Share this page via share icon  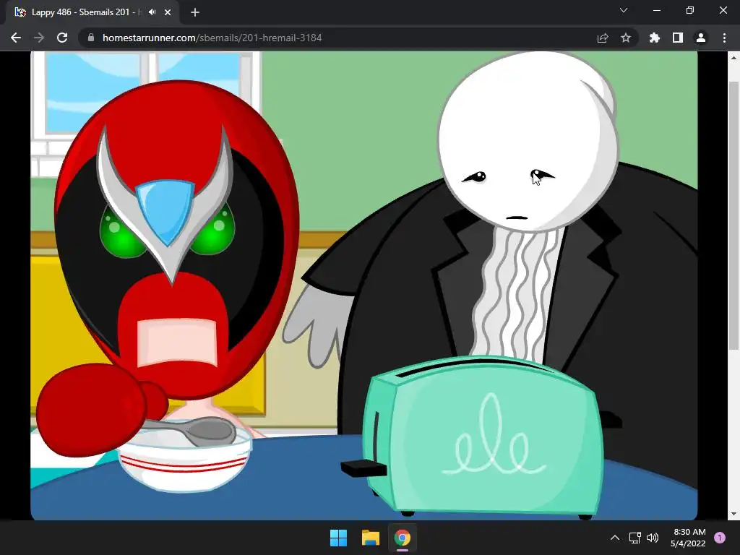[x=603, y=38]
